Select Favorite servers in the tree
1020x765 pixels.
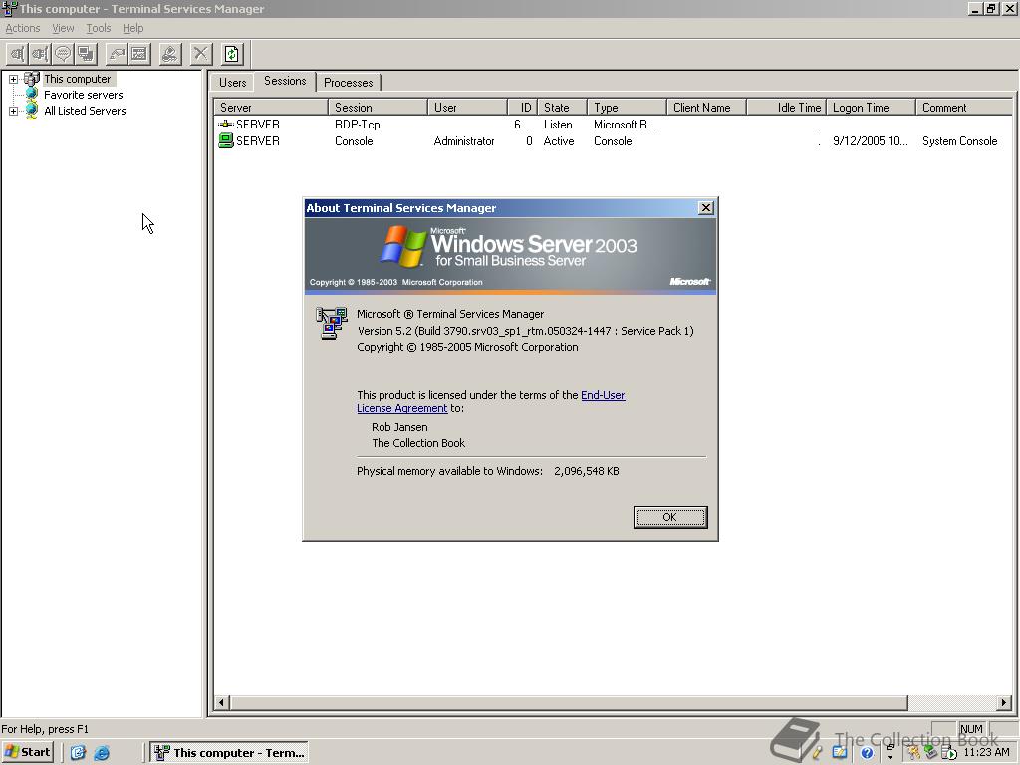(x=84, y=95)
